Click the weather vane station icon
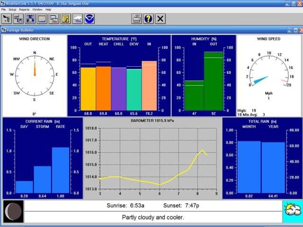The height and width of the screenshot is (227, 303). tap(7, 19)
